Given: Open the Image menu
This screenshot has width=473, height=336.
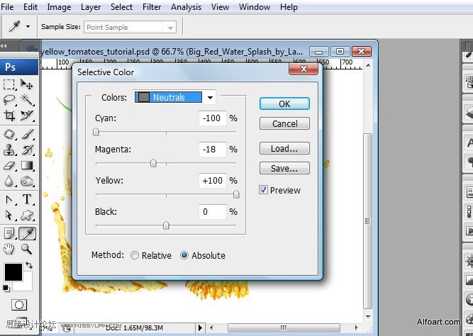Looking at the screenshot, I should point(59,7).
